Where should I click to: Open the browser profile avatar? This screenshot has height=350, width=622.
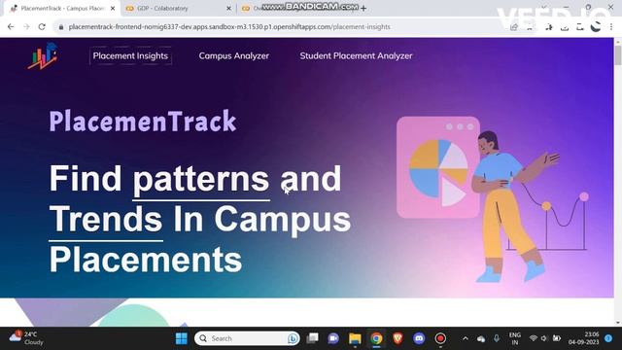click(596, 26)
